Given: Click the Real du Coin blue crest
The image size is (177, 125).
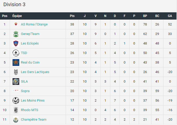Looking at the screenshot, I should (x=16, y=62).
